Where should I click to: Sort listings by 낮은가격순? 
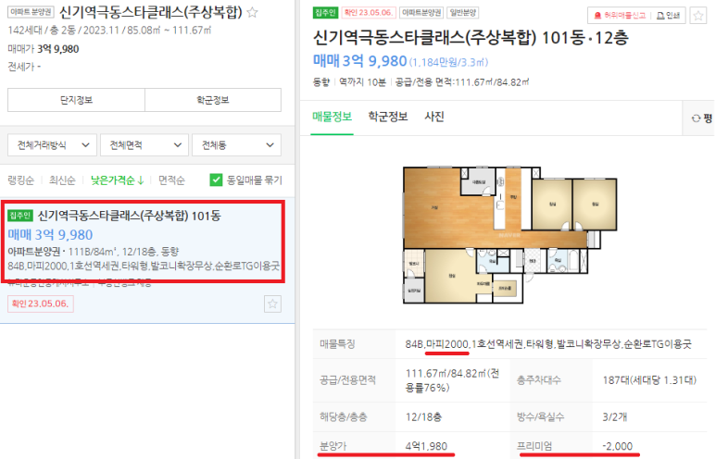[118, 180]
